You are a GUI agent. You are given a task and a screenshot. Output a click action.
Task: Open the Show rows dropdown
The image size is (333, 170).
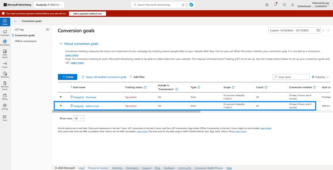(x=79, y=118)
